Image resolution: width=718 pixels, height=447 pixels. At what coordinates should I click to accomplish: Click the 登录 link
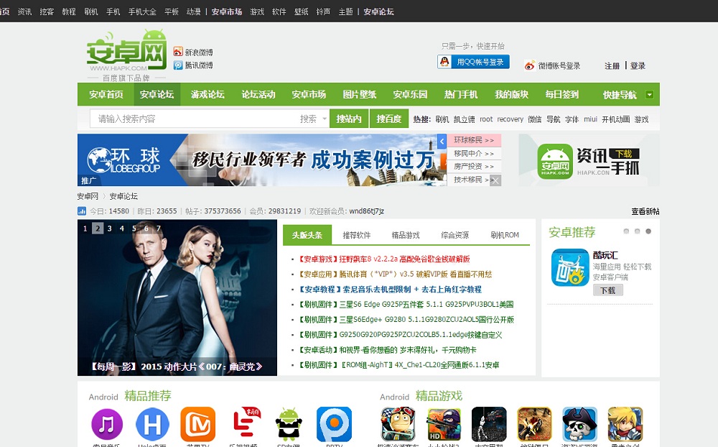(x=638, y=66)
